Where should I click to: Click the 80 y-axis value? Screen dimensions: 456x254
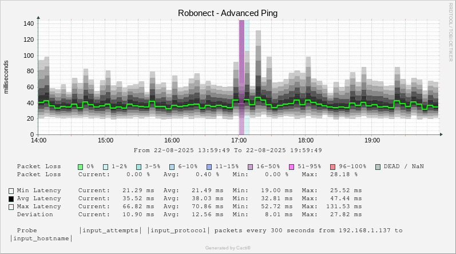pos(30,71)
